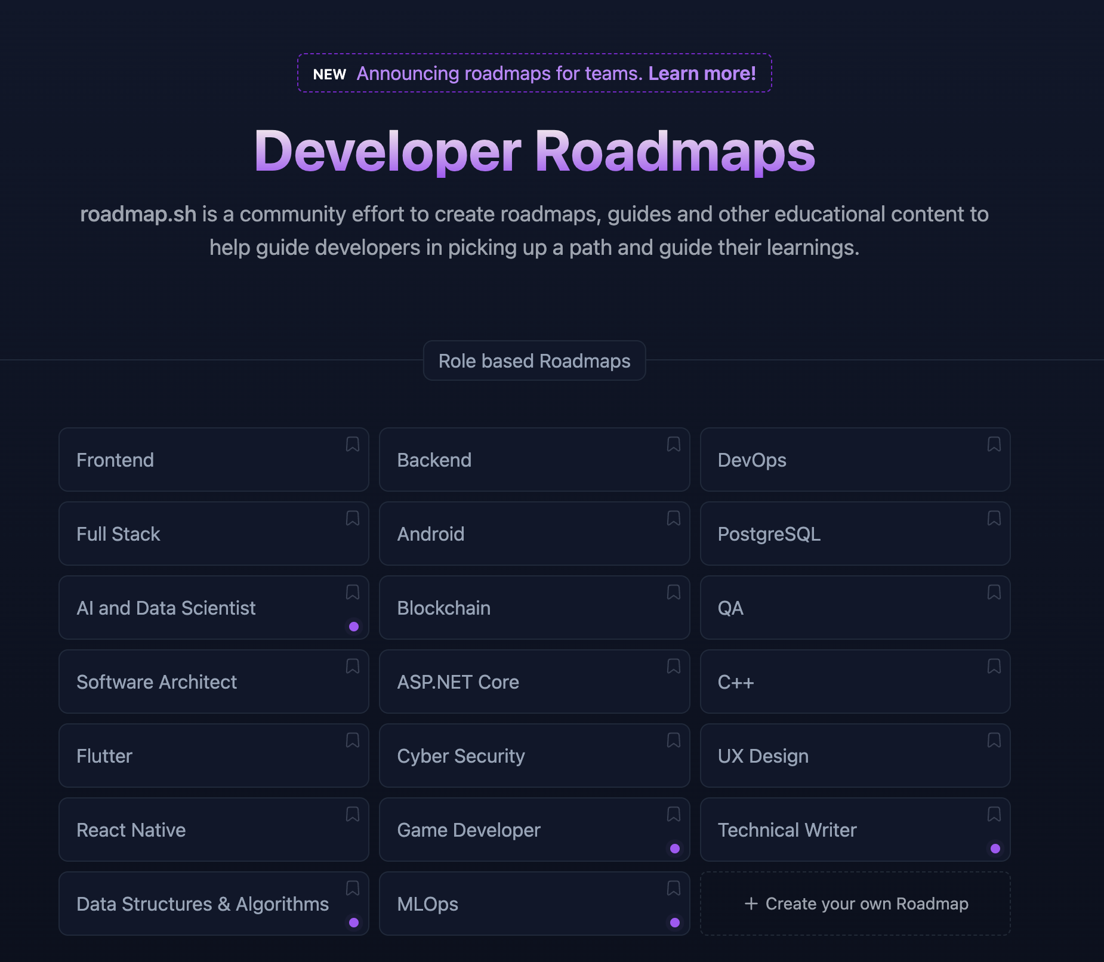This screenshot has width=1104, height=962.
Task: Open the Role based Roadmaps section label
Action: pyautogui.click(x=534, y=361)
